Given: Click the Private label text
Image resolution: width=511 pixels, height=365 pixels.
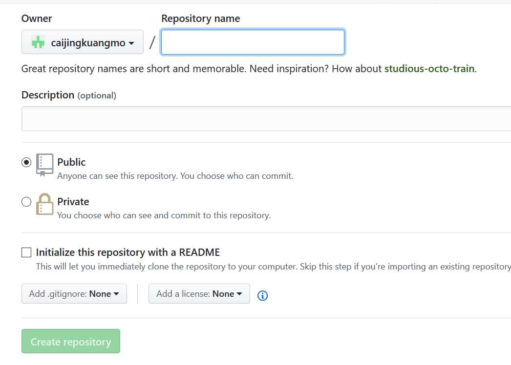Looking at the screenshot, I should click(73, 202).
